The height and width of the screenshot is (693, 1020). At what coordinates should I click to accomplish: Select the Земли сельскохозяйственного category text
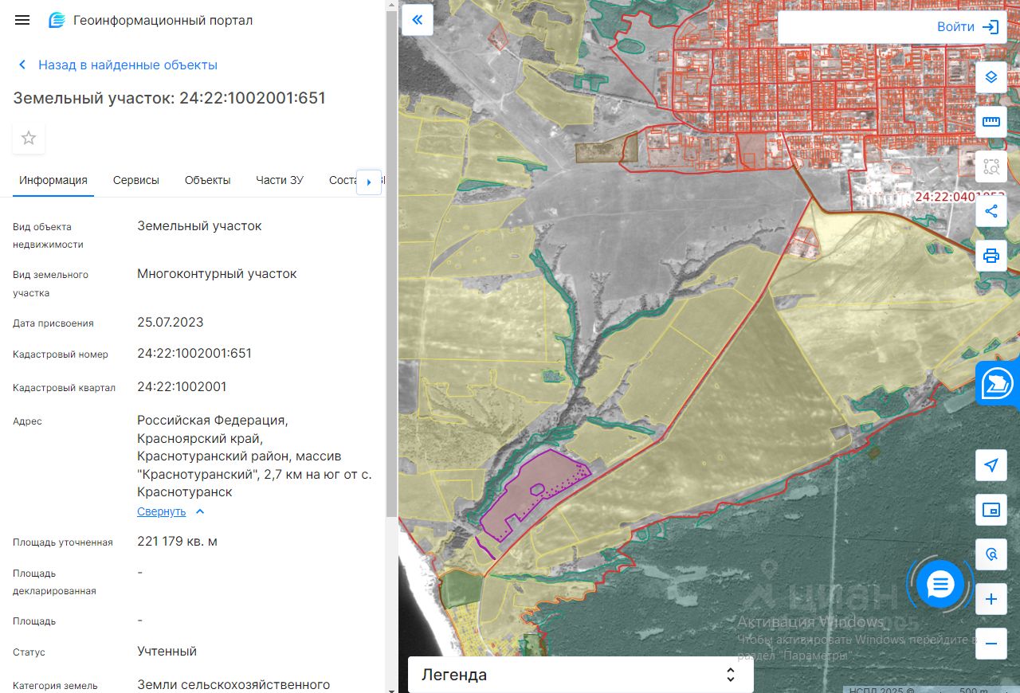(x=233, y=684)
